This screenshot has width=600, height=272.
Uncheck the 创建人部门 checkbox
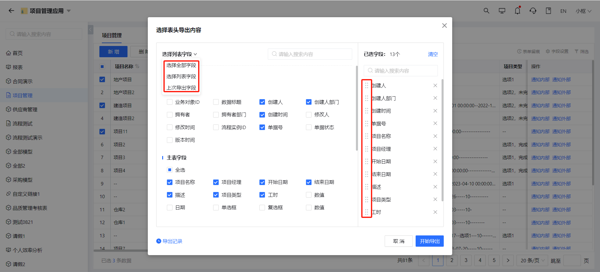click(309, 102)
